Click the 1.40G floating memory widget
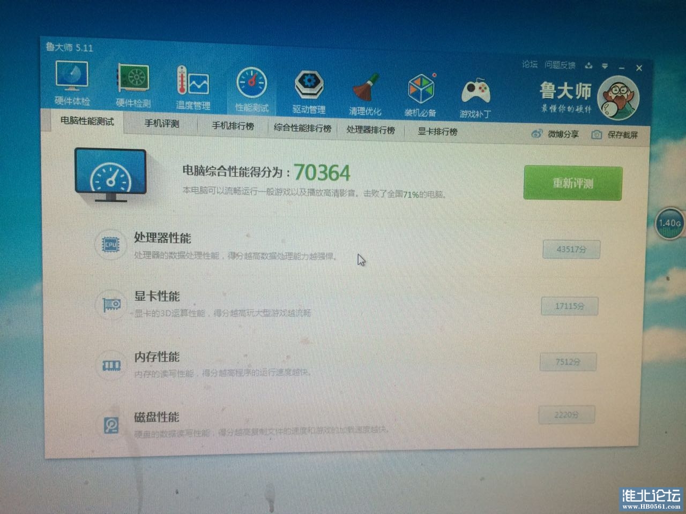686x514 pixels. pyautogui.click(x=670, y=223)
